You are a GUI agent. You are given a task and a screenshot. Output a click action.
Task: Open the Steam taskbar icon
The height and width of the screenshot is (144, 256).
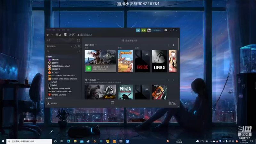(x=88, y=141)
